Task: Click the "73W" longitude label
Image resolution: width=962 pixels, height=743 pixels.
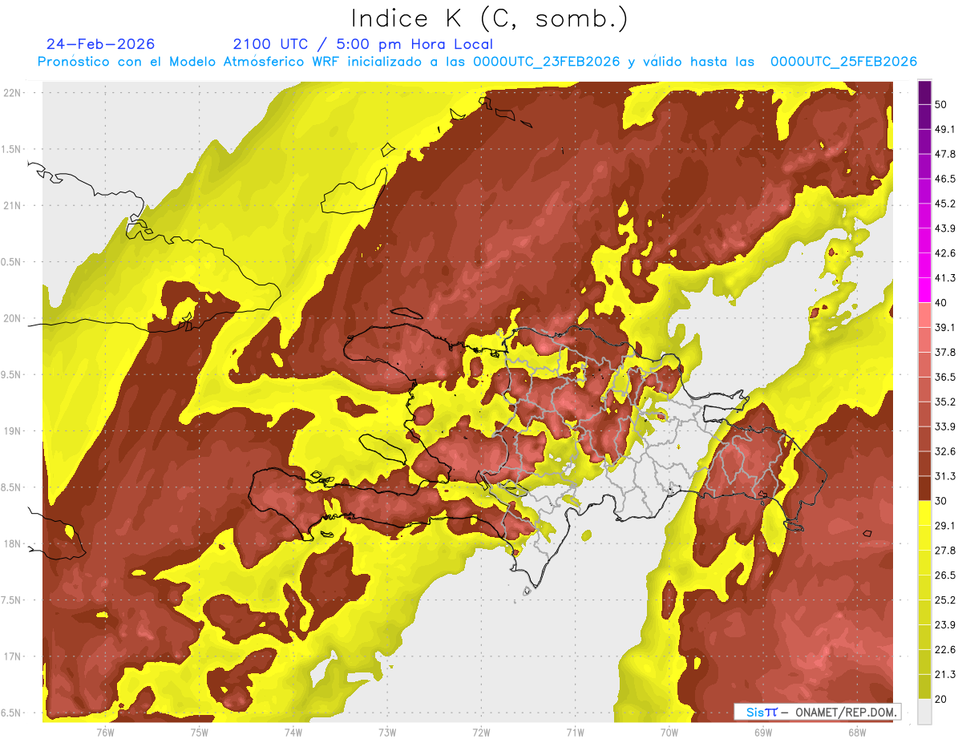Action: pos(387,732)
